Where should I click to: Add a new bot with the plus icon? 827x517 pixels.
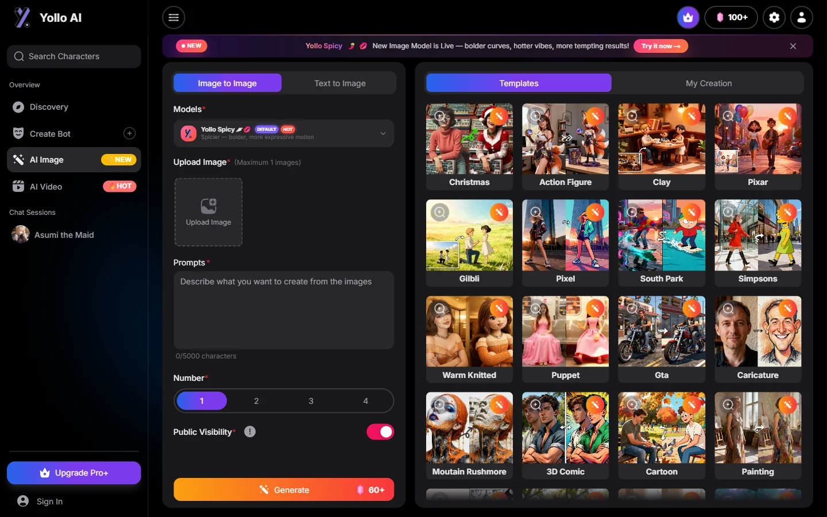(130, 133)
